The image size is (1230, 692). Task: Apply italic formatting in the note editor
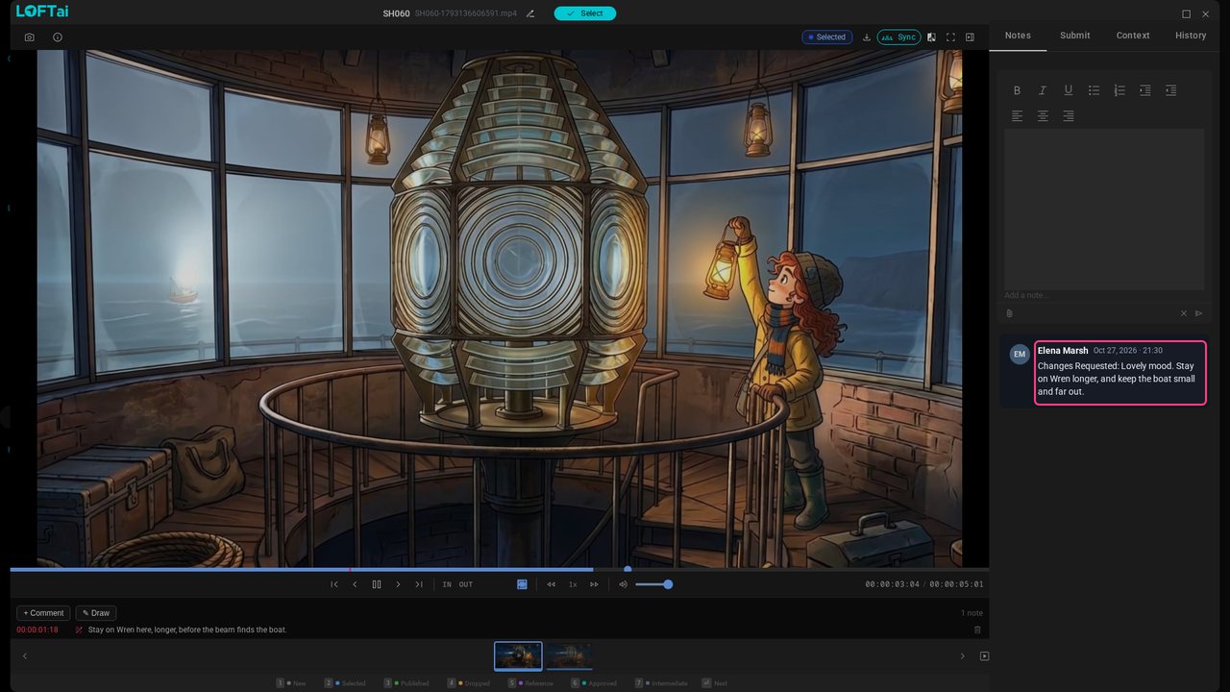(x=1043, y=90)
